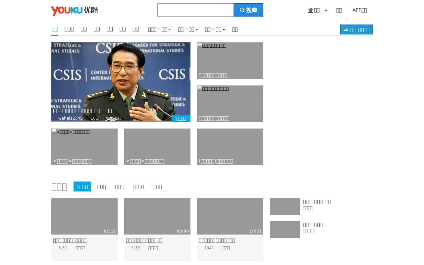Click the upload arrow icon in header
The image size is (424, 265).
[x=311, y=10]
